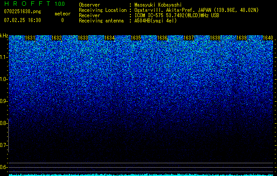277x176 pixels.
Task: Select the file name 0702251630.png
Action: 22,11
